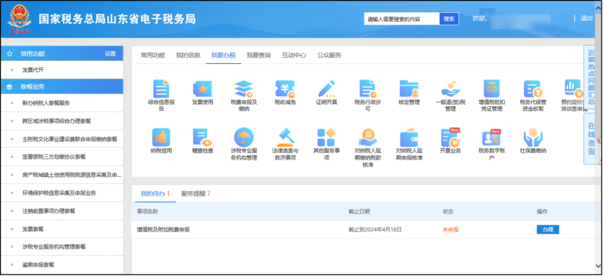
Task: Focus the search input field
Action: (402, 19)
